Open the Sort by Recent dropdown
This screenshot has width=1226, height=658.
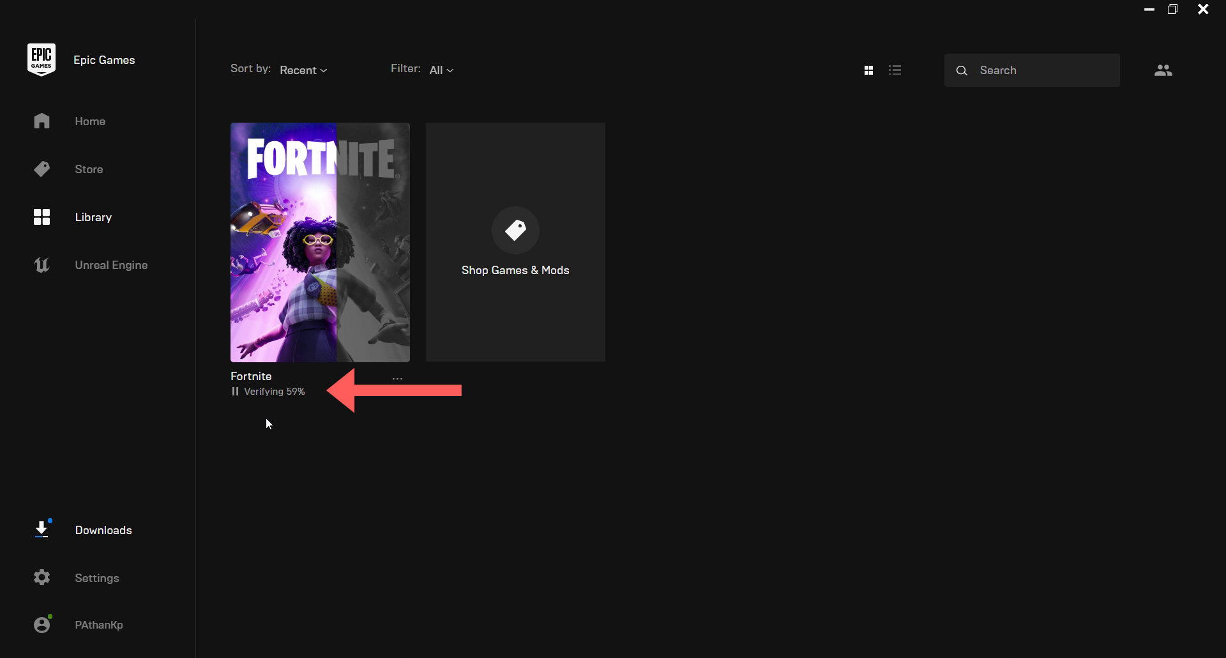pos(303,70)
